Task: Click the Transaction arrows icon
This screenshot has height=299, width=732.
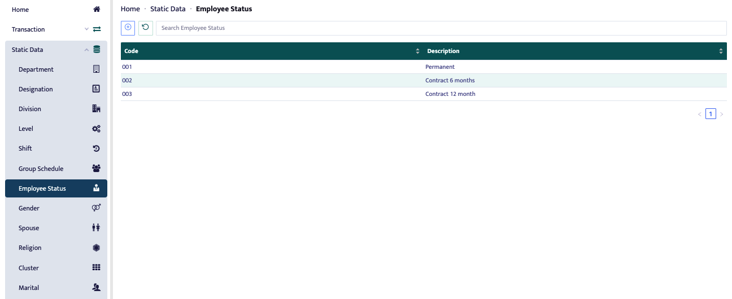Action: pos(97,29)
